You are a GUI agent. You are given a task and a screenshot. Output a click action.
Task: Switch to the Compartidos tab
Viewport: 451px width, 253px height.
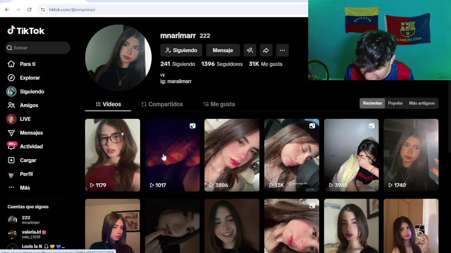pyautogui.click(x=162, y=104)
